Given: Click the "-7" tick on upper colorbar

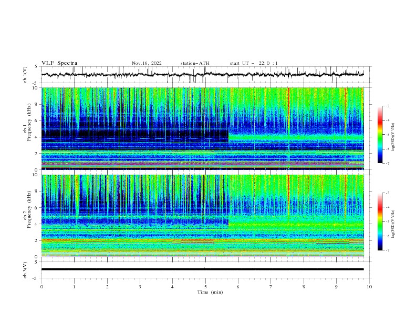Looking at the screenshot, I should 387,164.
